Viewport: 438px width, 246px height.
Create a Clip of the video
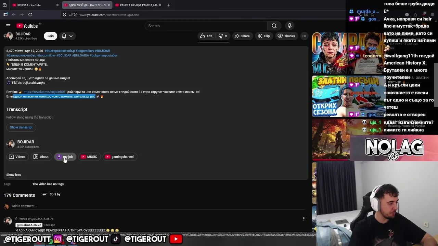263,36
